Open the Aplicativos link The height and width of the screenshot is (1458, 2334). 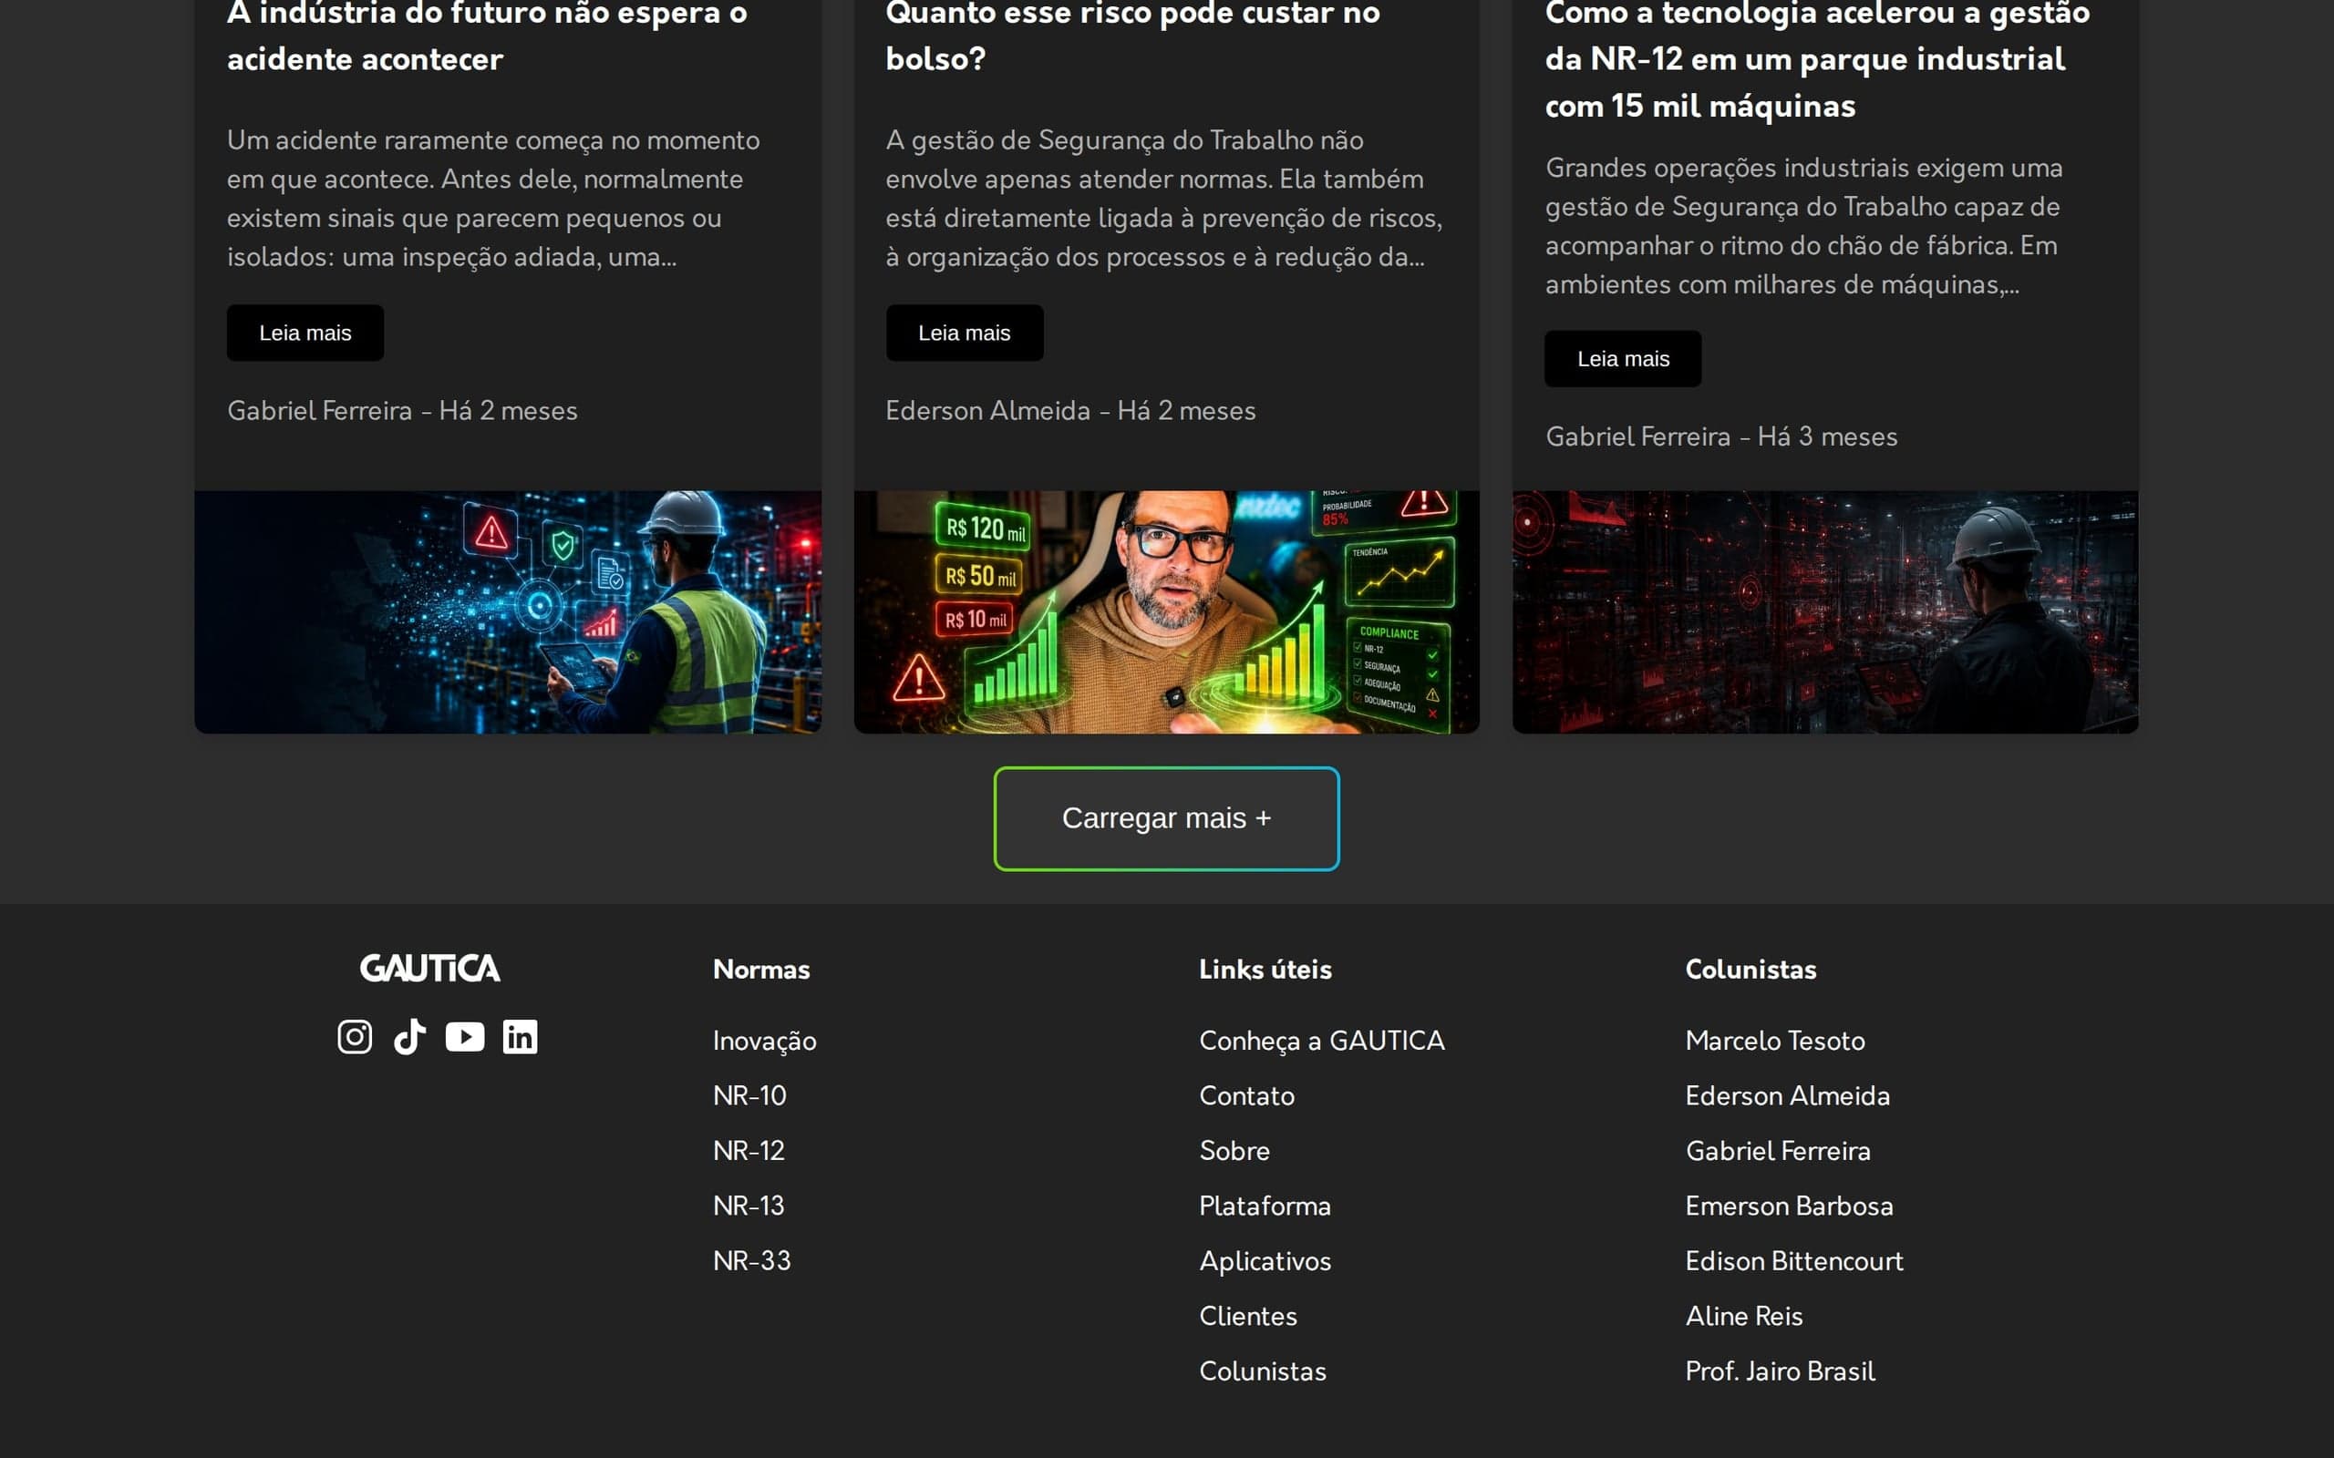tap(1265, 1260)
